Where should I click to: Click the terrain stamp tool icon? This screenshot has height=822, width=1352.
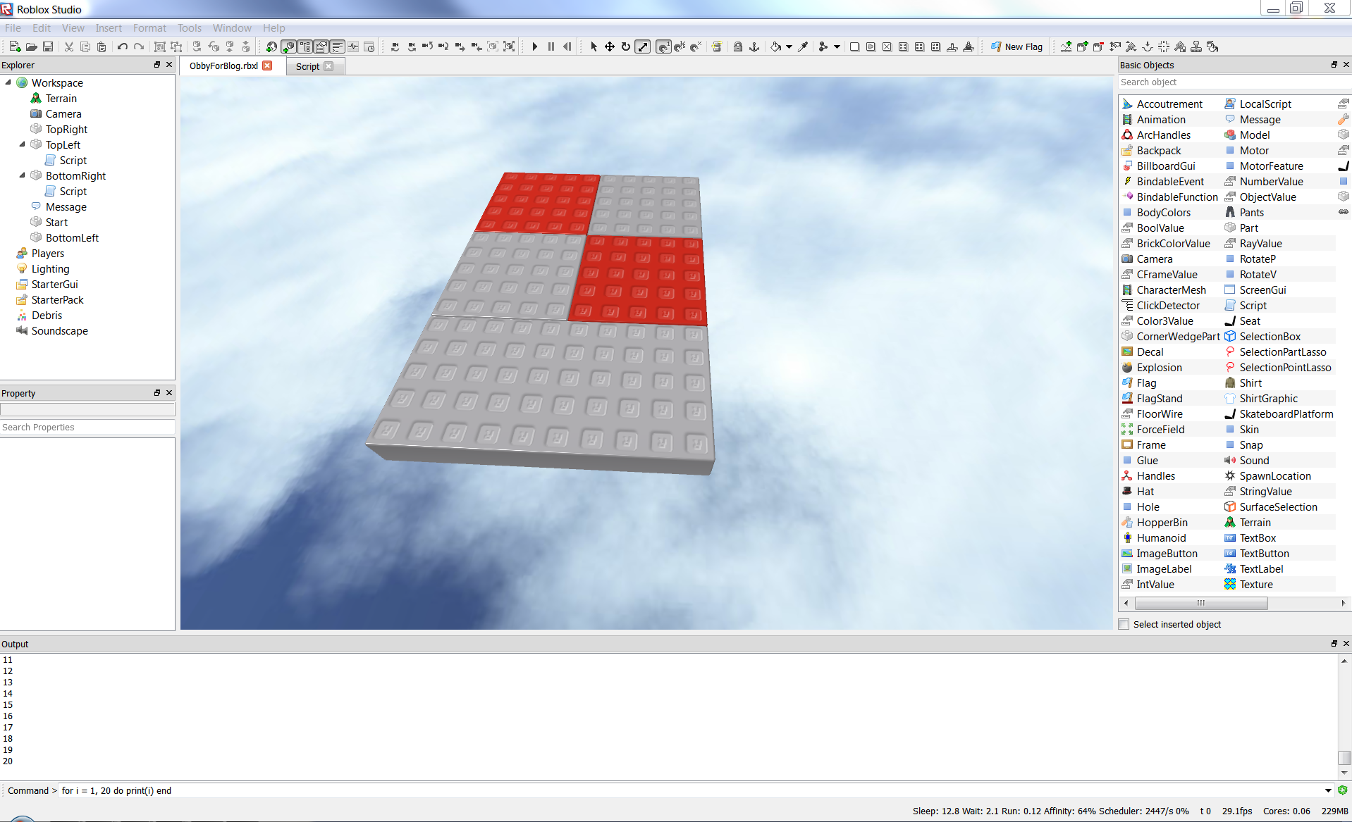(x=1196, y=46)
